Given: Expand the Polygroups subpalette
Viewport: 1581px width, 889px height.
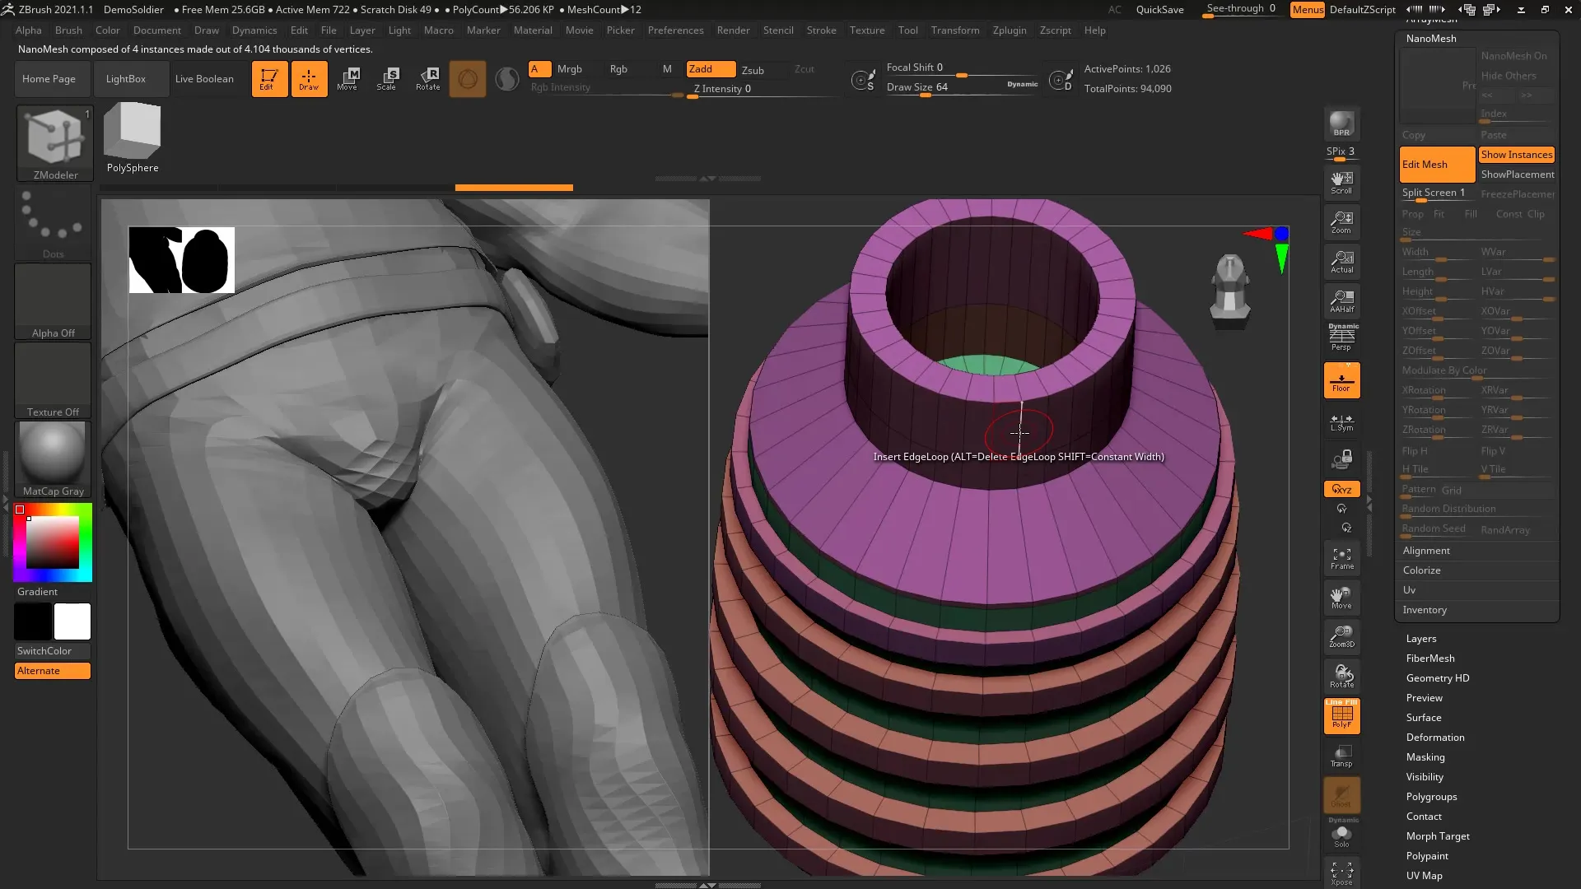Looking at the screenshot, I should tap(1431, 797).
